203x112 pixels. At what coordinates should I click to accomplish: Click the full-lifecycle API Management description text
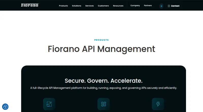coord(104,88)
